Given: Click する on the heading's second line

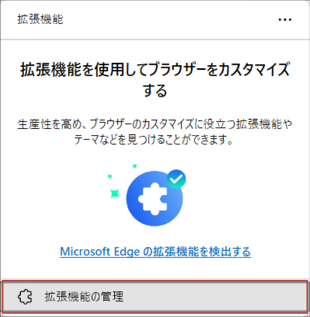Looking at the screenshot, I should click(x=155, y=91).
